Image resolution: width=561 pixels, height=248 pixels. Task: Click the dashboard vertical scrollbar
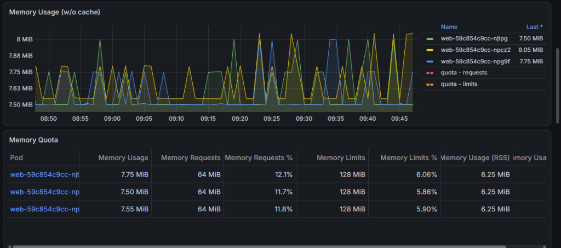557,86
